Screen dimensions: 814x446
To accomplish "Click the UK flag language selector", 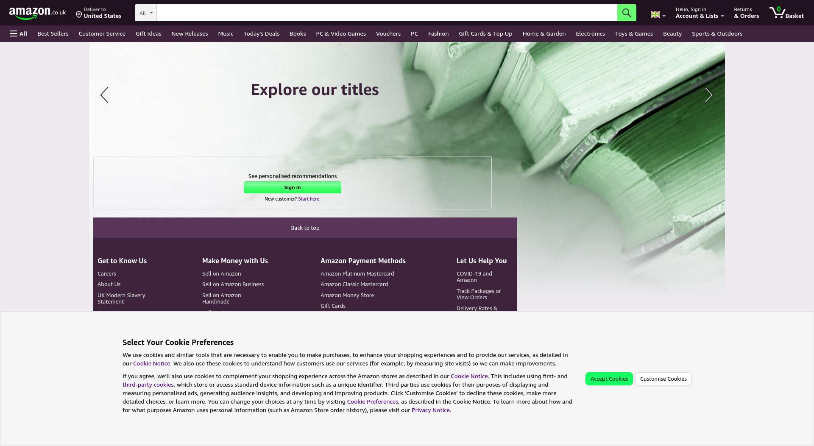I will pyautogui.click(x=658, y=14).
